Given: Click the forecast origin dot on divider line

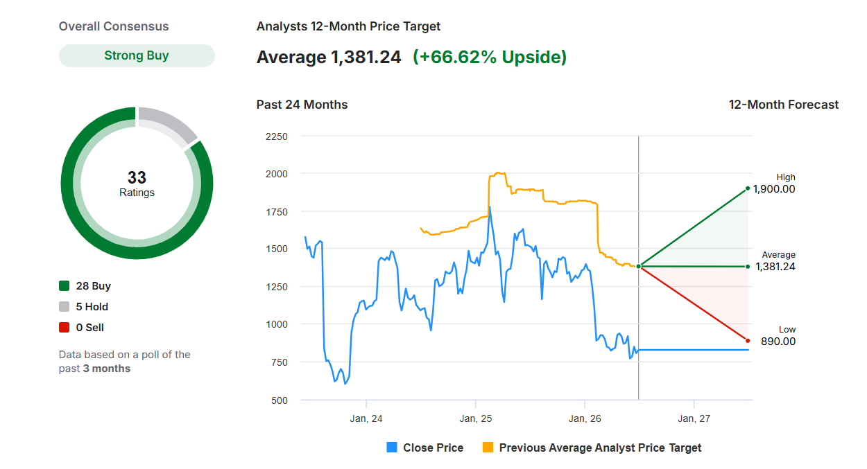Looking at the screenshot, I should [x=639, y=266].
